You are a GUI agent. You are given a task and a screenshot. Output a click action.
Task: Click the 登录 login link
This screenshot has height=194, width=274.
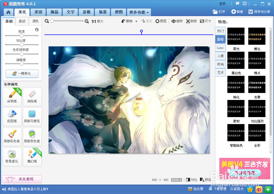pyautogui.click(x=222, y=4)
